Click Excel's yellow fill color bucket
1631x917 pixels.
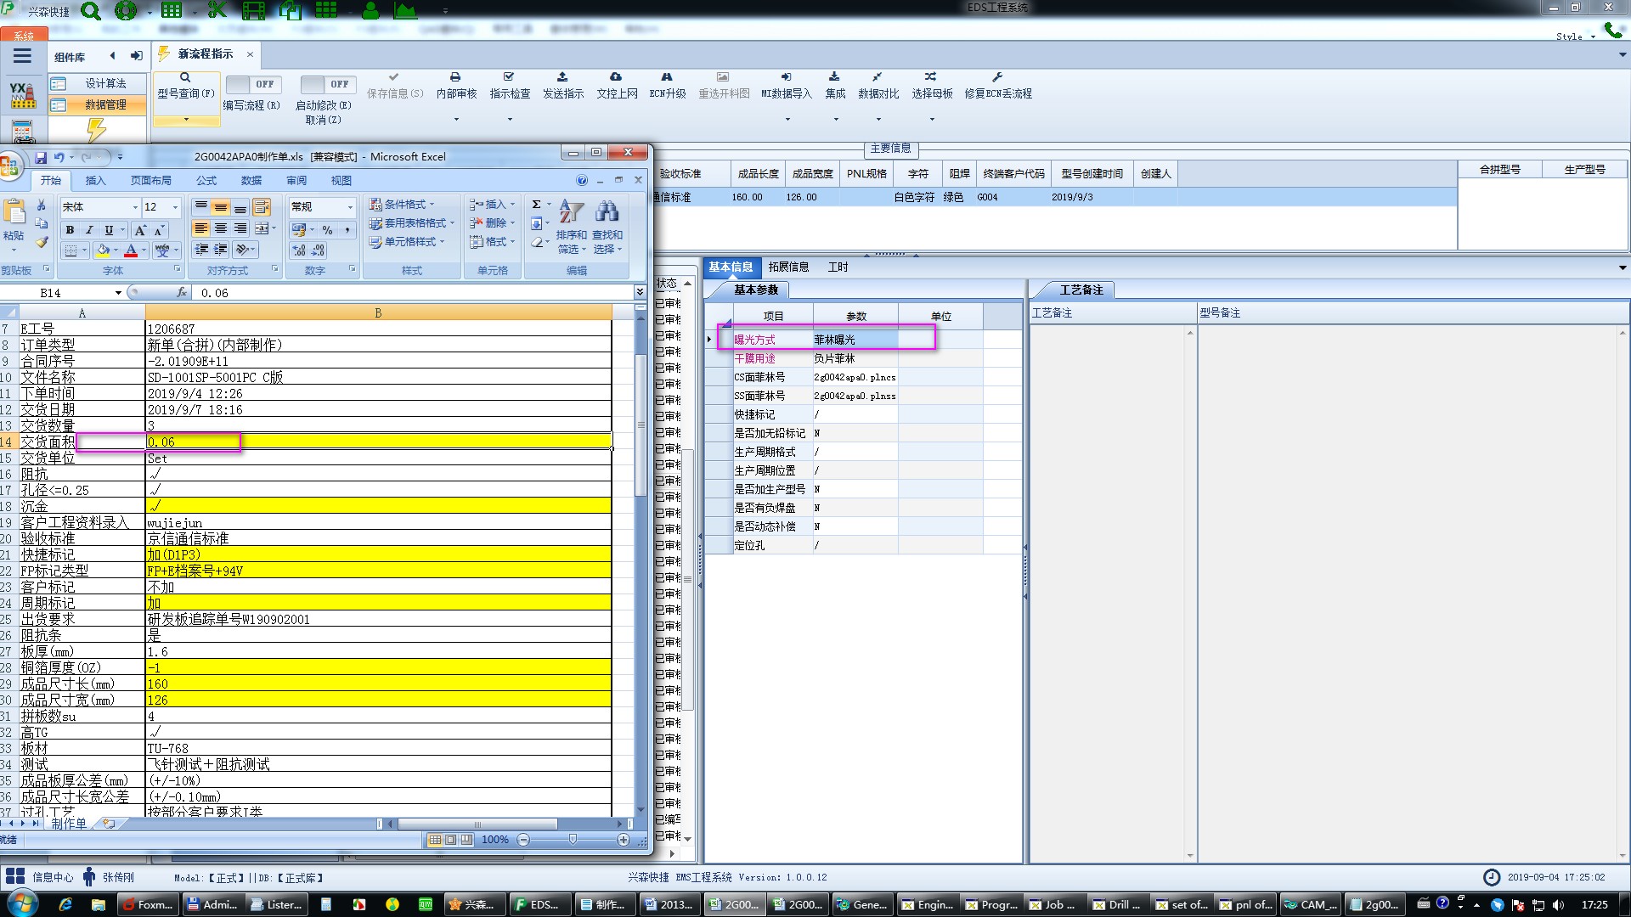(103, 250)
